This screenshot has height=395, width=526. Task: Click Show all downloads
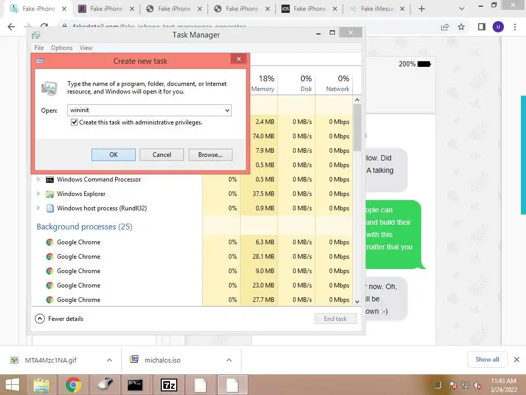[487, 360]
